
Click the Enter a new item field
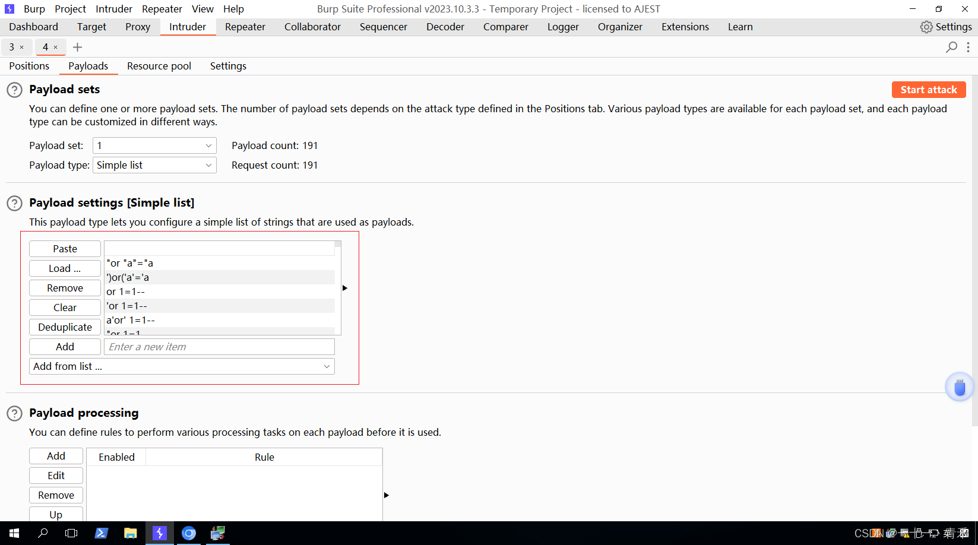[x=219, y=347]
